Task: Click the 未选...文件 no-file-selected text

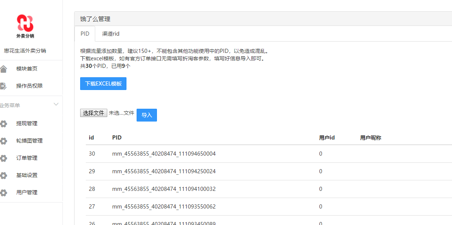Action: coord(122,113)
